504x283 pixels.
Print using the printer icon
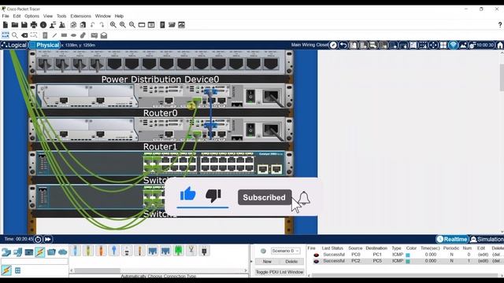coord(34,24)
